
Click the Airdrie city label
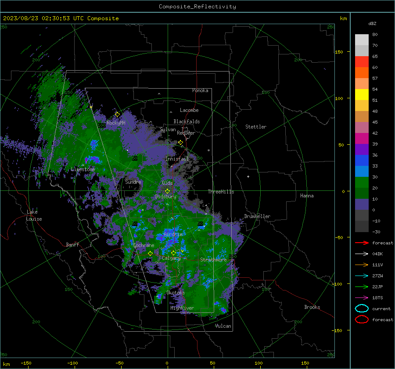point(173,234)
